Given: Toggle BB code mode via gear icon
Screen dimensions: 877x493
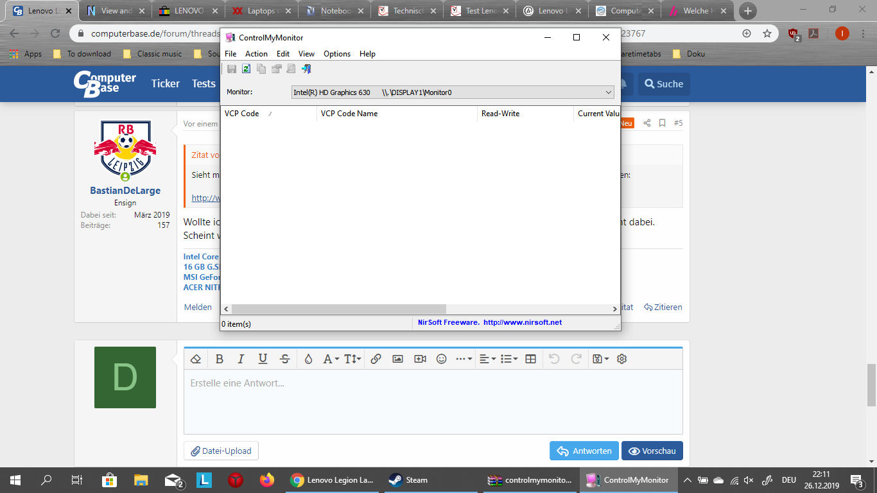Looking at the screenshot, I should (621, 359).
